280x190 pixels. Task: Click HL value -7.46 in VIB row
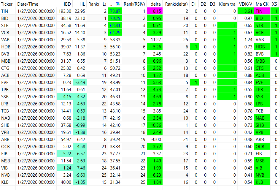[80, 168]
